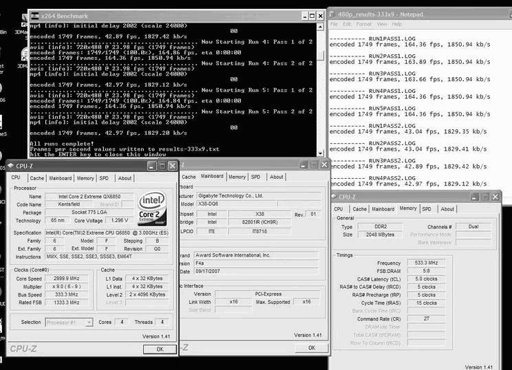Viewport: 512px width, 370px height.
Task: Open the Format menu in Notepad
Action: coord(363,24)
